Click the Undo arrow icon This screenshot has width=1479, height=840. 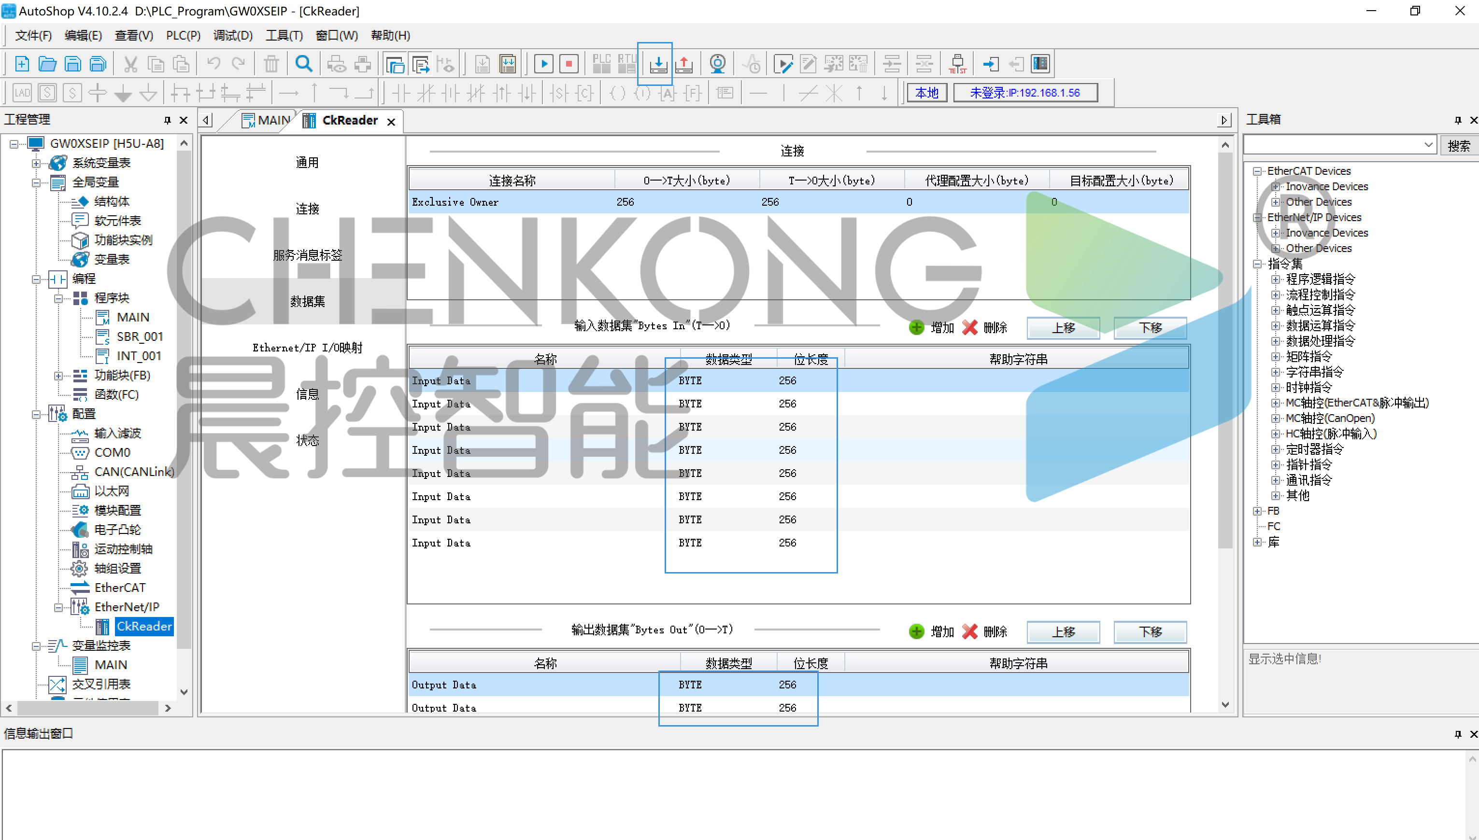[x=213, y=64]
